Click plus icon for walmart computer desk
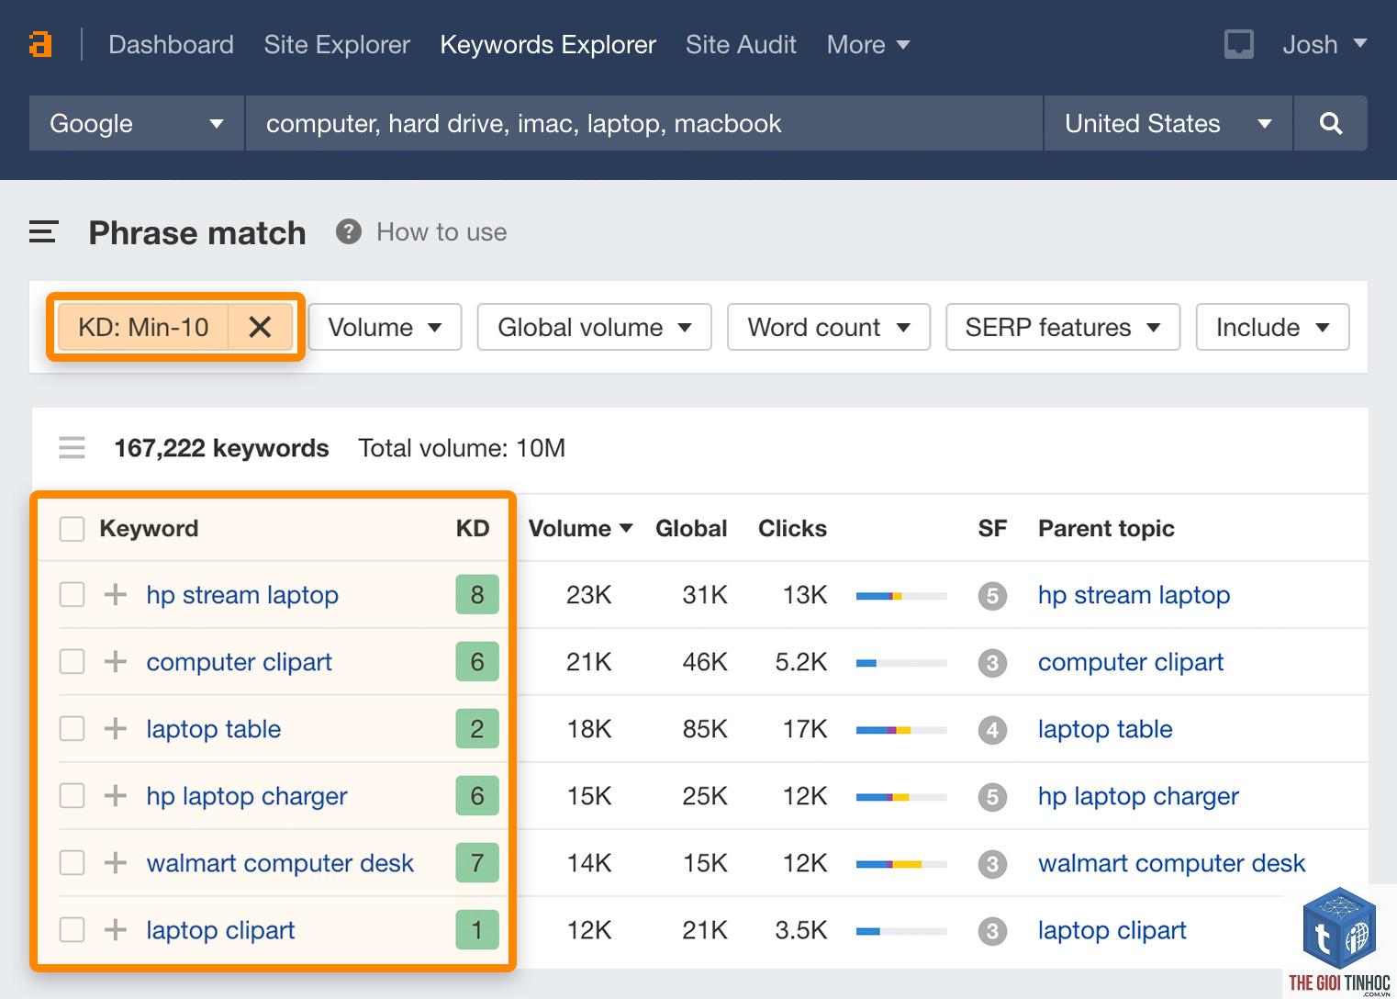Viewport: 1397px width, 999px height. tap(115, 863)
